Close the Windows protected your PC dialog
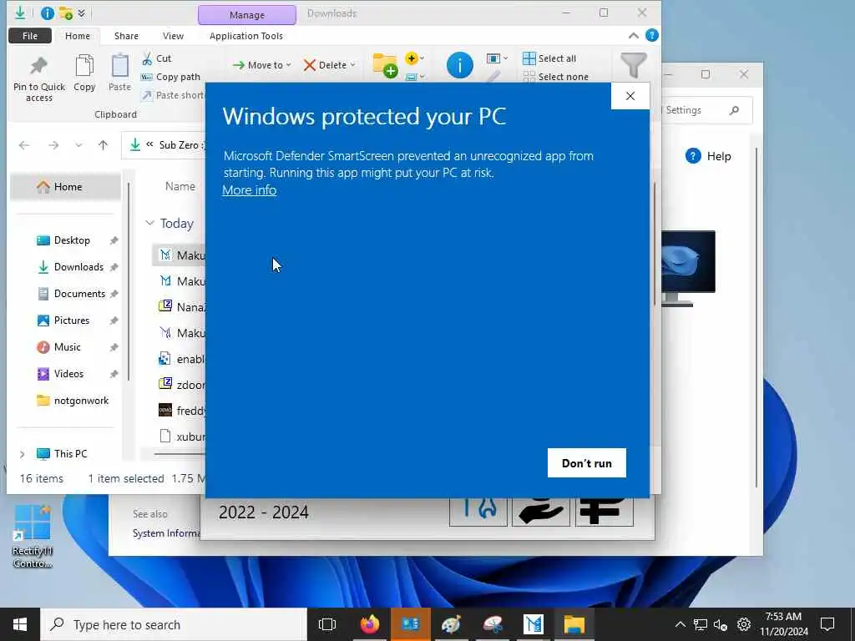Screen dimensions: 855x641 tap(630, 96)
